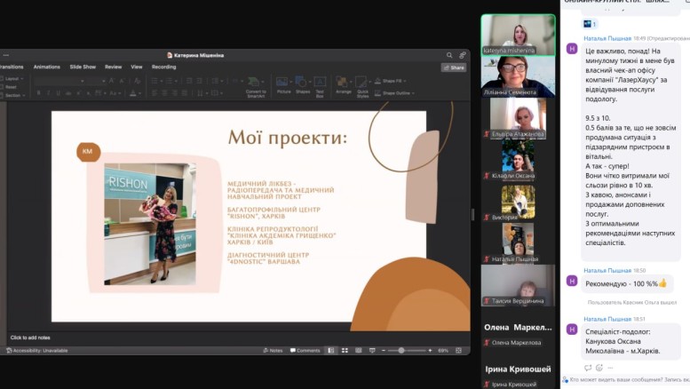
Task: Expand the font size dropdown
Action: [x=103, y=81]
